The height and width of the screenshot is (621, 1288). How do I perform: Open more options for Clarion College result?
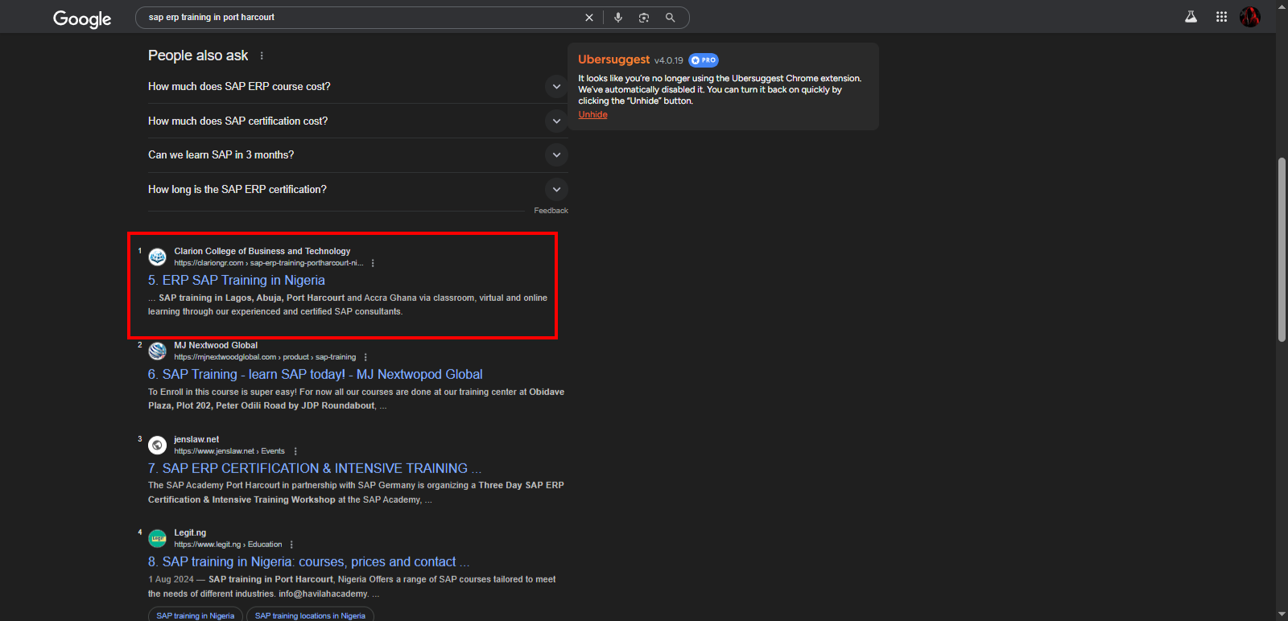(373, 263)
